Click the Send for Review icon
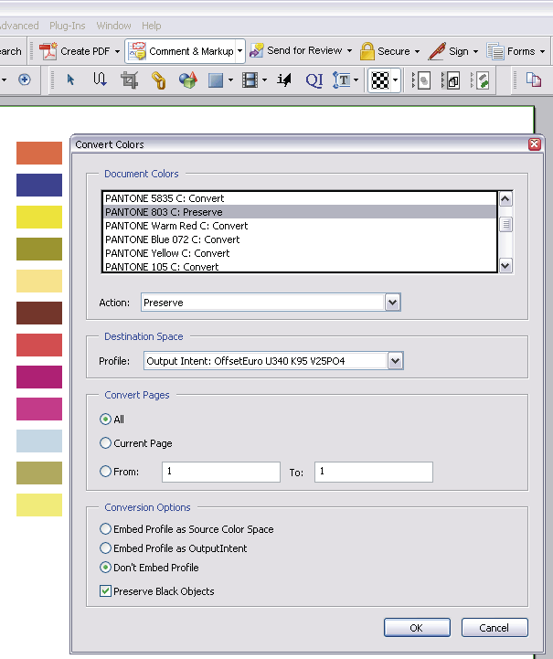Image resolution: width=553 pixels, height=659 pixels. (x=256, y=50)
